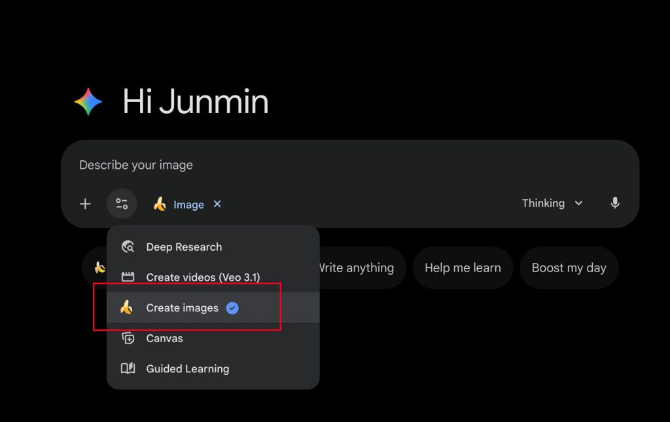Click the chevron arrow next to Thinking
Image resolution: width=670 pixels, height=422 pixels.
tap(578, 203)
